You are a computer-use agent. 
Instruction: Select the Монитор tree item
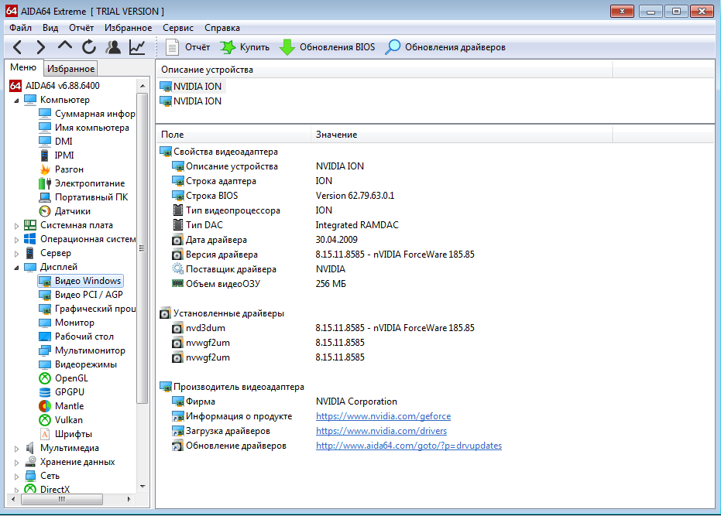pos(67,323)
